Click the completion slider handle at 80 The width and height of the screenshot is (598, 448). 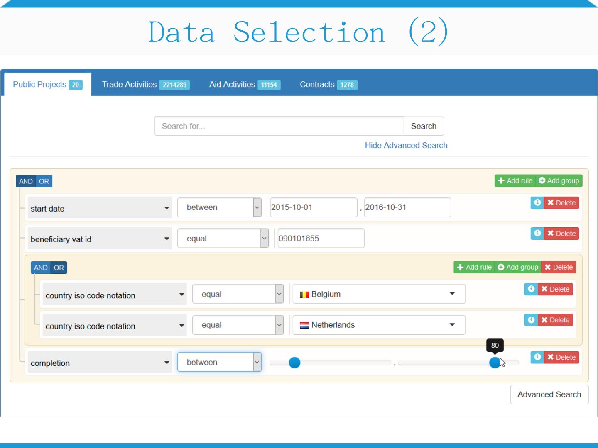point(494,363)
